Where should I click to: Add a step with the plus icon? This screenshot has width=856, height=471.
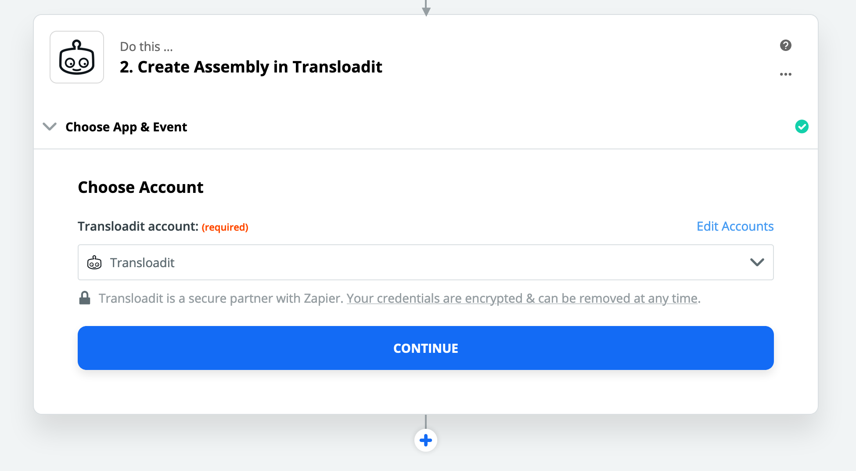(x=425, y=440)
